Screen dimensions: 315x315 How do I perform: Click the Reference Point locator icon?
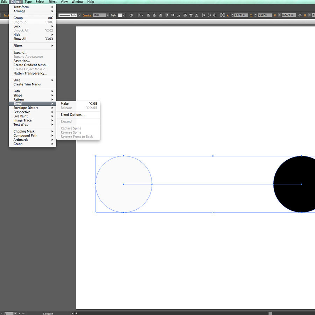click(x=222, y=15)
